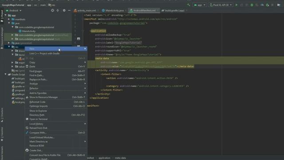
Task: Expand the manifests folder
Action: pyautogui.click(x=9, y=19)
